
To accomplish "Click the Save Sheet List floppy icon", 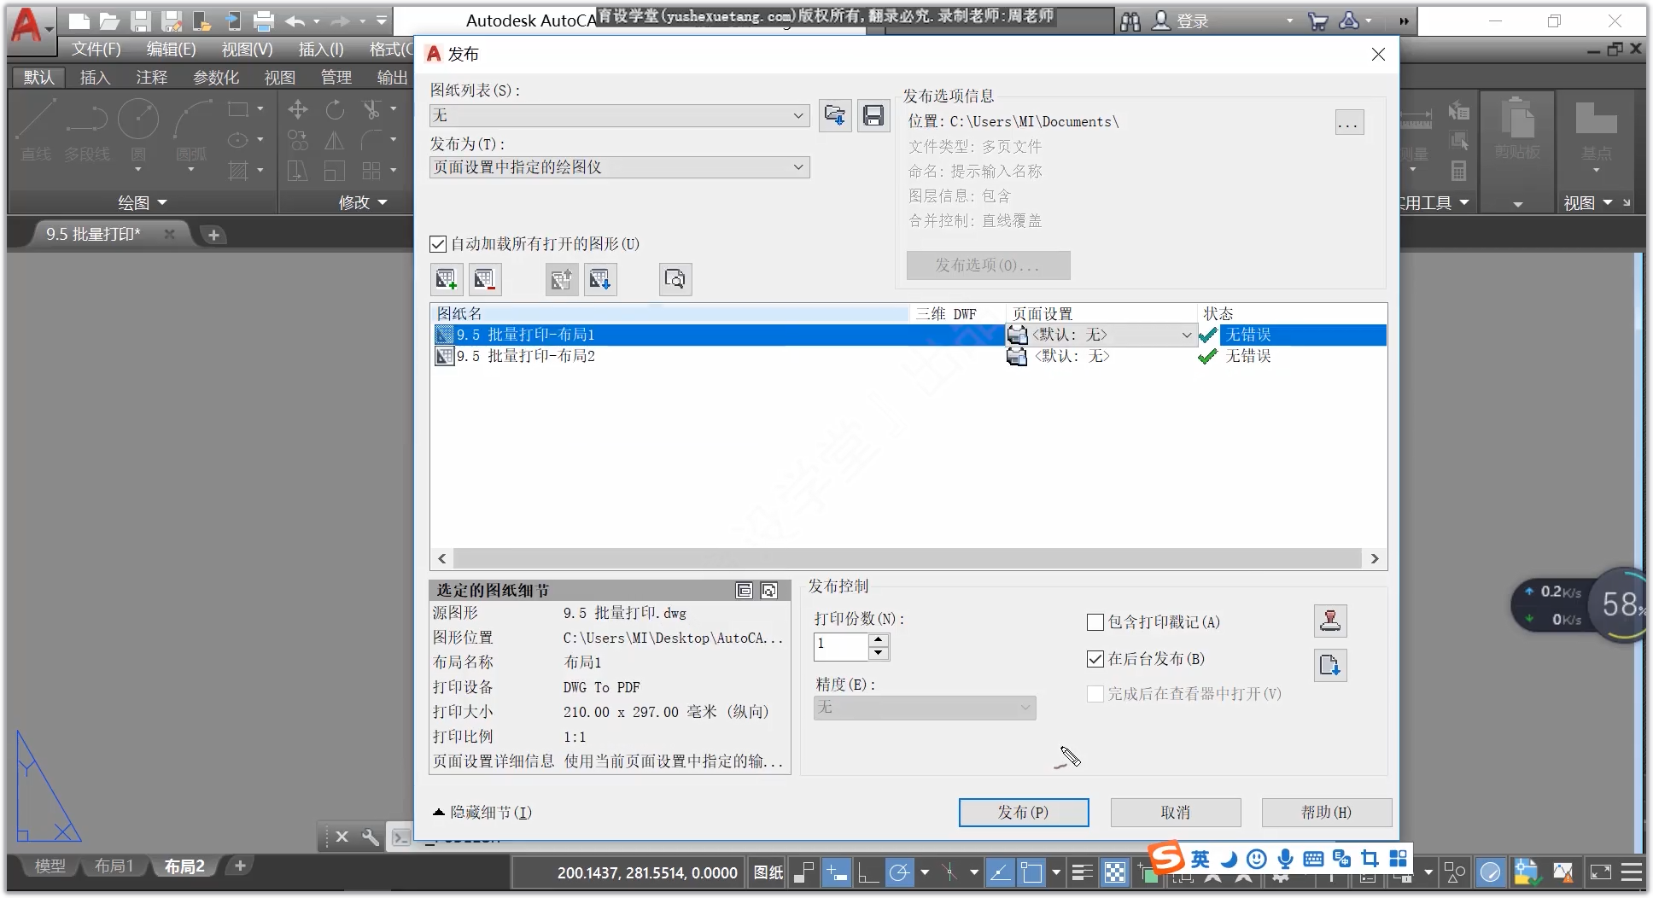I will point(873,115).
